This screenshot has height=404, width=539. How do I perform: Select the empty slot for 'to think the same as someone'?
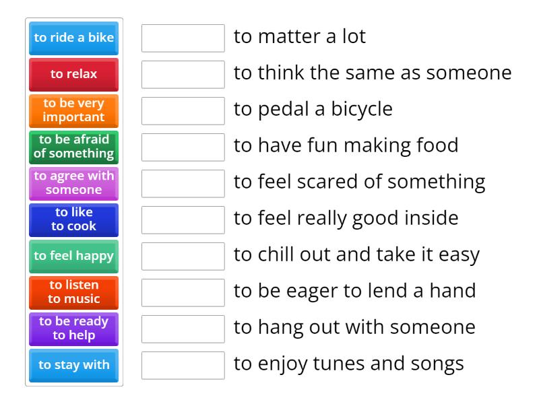tap(183, 75)
